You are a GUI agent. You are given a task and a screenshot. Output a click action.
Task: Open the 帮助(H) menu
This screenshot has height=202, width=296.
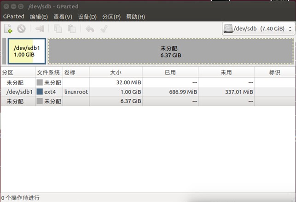(135, 17)
